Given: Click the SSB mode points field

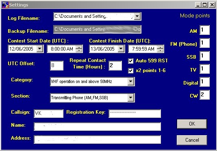Looking at the screenshot, I should pos(204,56).
